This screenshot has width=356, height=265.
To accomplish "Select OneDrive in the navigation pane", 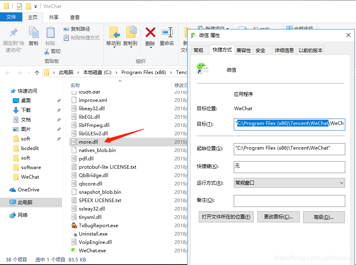I will (x=29, y=190).
